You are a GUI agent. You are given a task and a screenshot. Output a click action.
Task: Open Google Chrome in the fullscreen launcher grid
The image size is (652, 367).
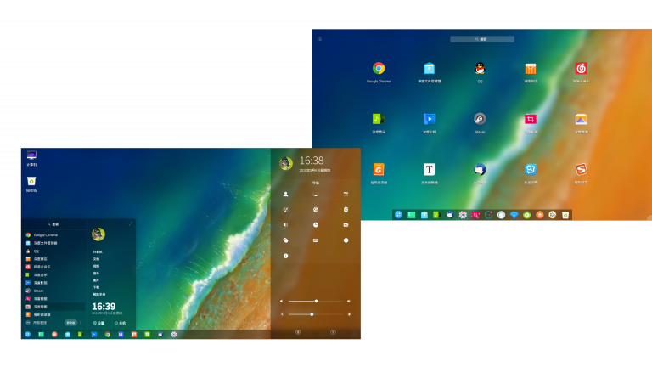(379, 69)
